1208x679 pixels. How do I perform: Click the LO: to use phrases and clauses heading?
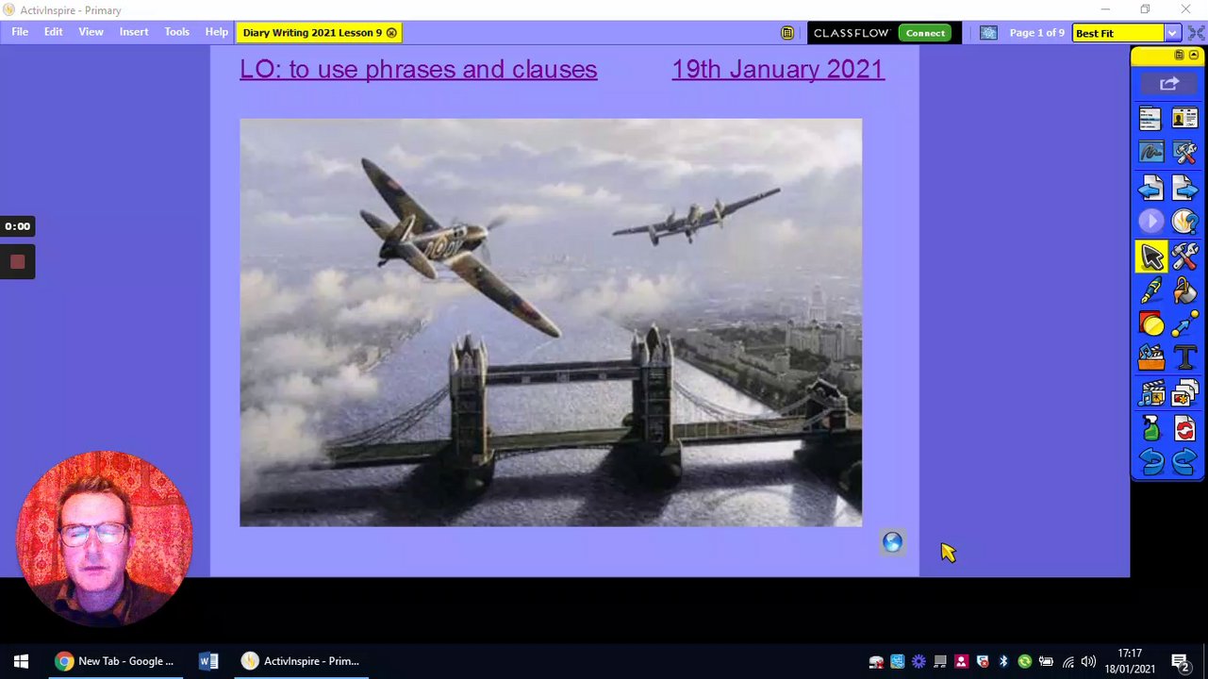point(418,69)
